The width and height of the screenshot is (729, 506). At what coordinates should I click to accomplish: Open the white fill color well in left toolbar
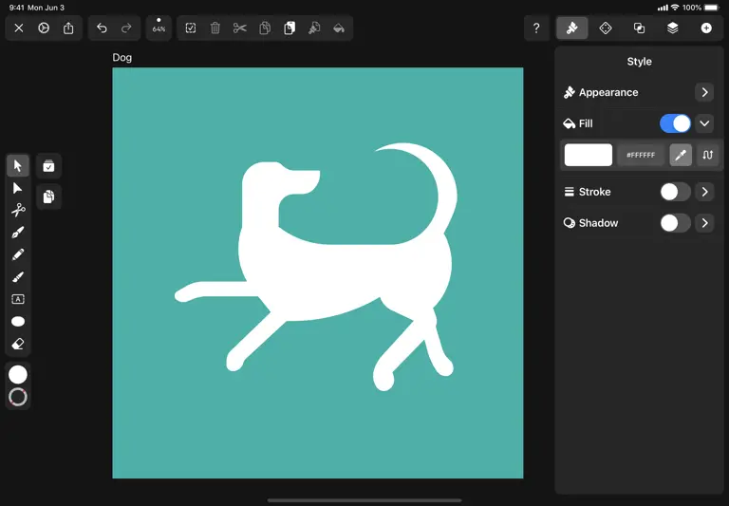coord(18,374)
